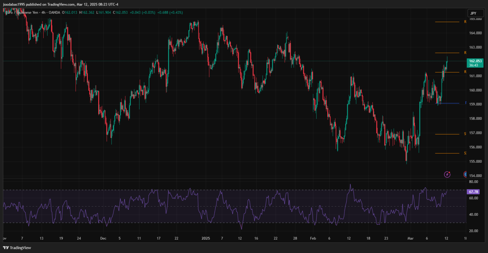Click the 157.000 price axis label

475,133
